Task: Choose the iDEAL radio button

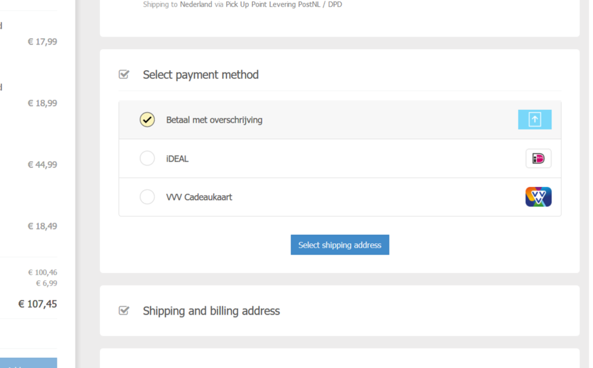Action: pos(147,158)
